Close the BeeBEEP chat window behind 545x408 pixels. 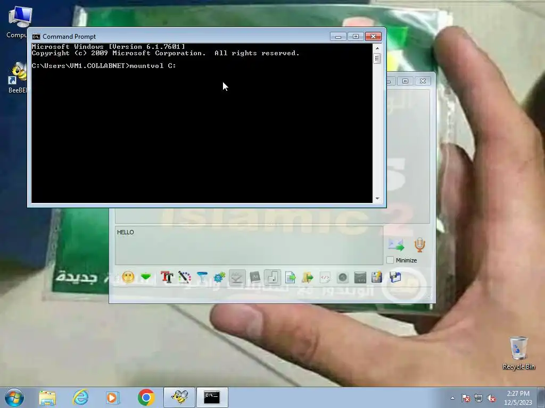coord(423,81)
